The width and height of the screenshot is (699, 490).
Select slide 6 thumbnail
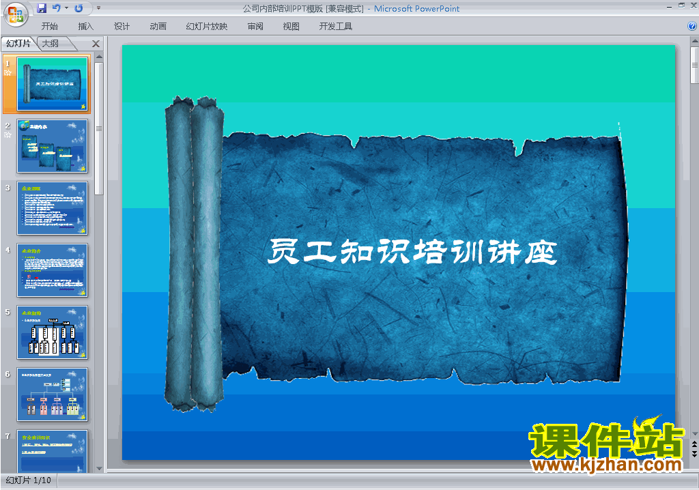(x=52, y=394)
